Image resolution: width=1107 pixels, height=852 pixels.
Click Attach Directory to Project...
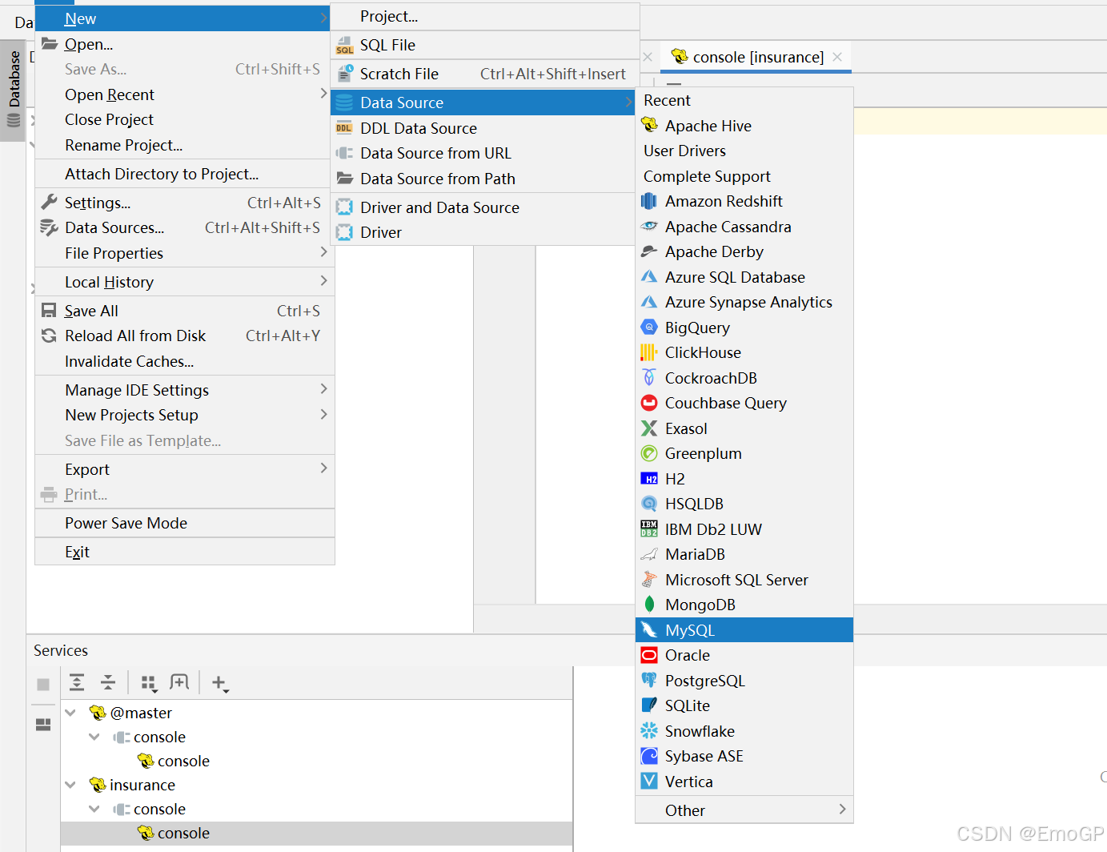pyautogui.click(x=185, y=174)
